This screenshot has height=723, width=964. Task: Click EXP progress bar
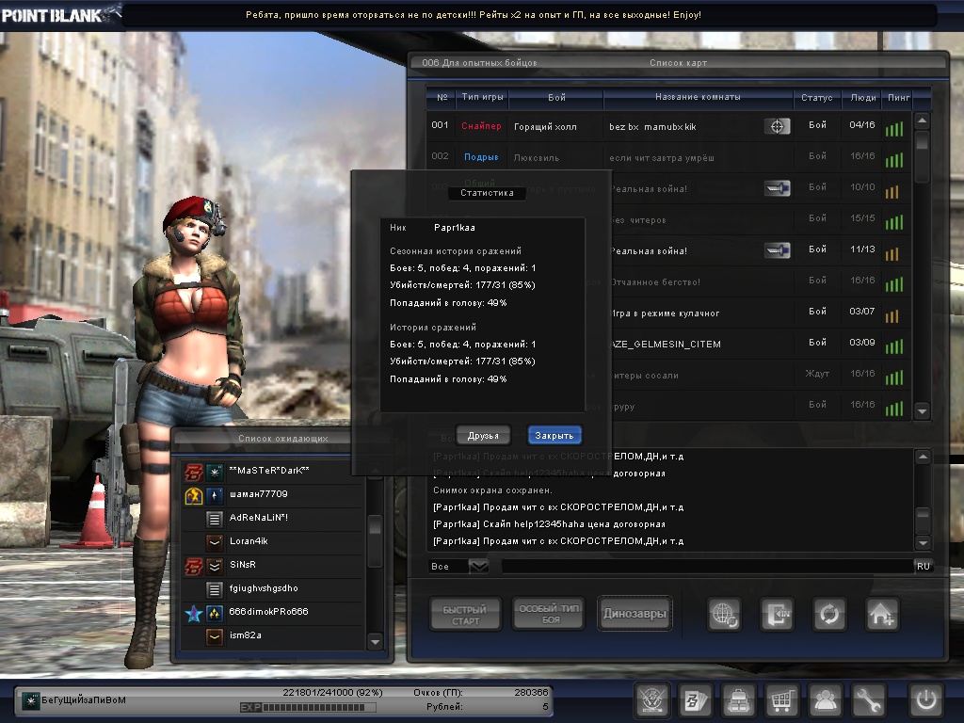point(308,707)
